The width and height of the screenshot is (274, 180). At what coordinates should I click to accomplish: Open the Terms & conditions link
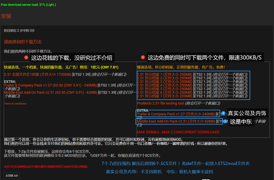15,104
